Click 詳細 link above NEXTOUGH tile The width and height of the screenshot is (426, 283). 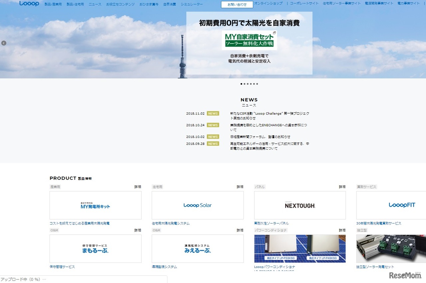[342, 187]
